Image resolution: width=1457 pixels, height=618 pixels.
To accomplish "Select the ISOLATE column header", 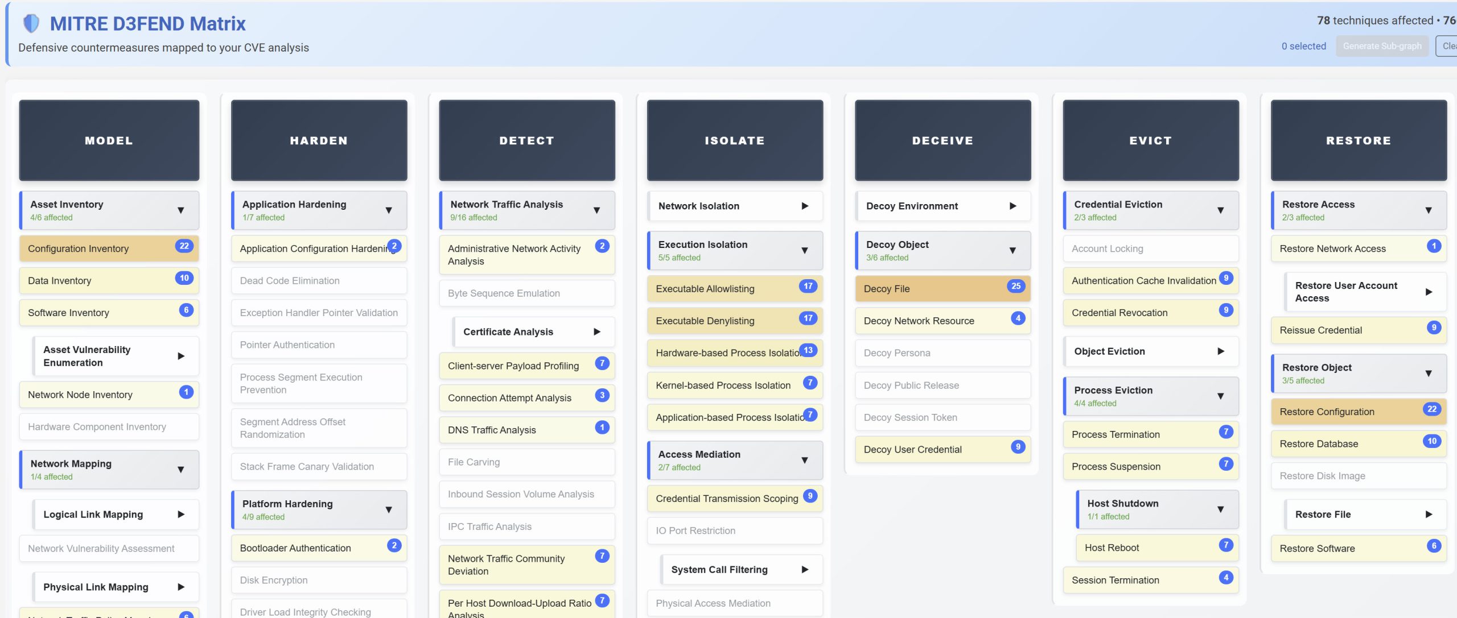I will [735, 140].
